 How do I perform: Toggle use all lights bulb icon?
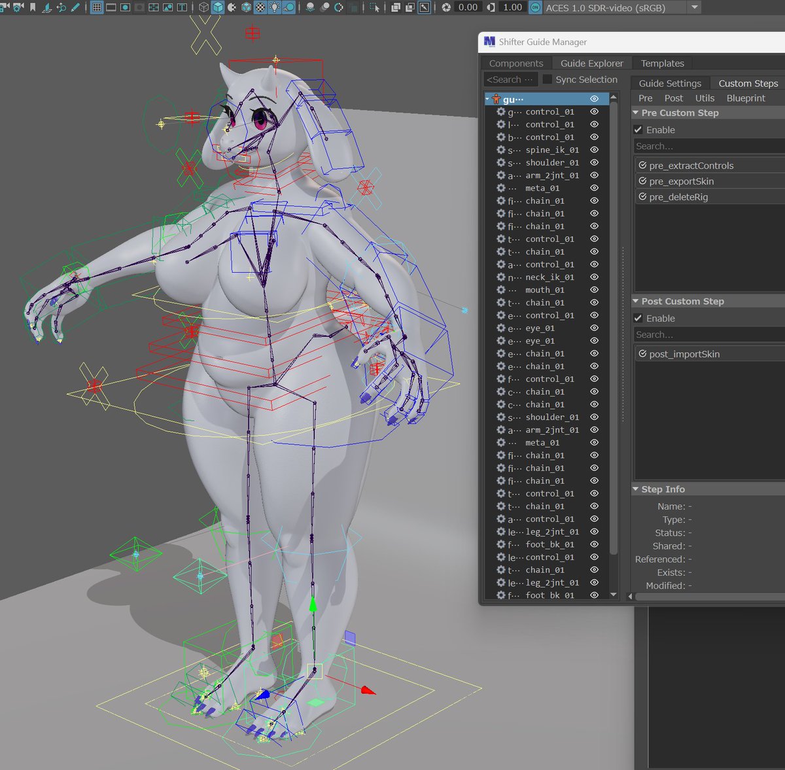tap(274, 7)
